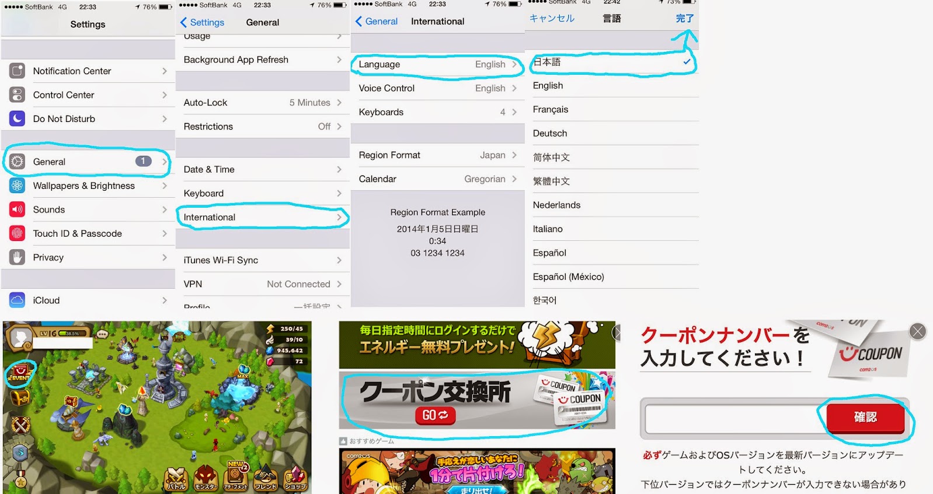Select English in language list
The image size is (933, 494).
612,86
